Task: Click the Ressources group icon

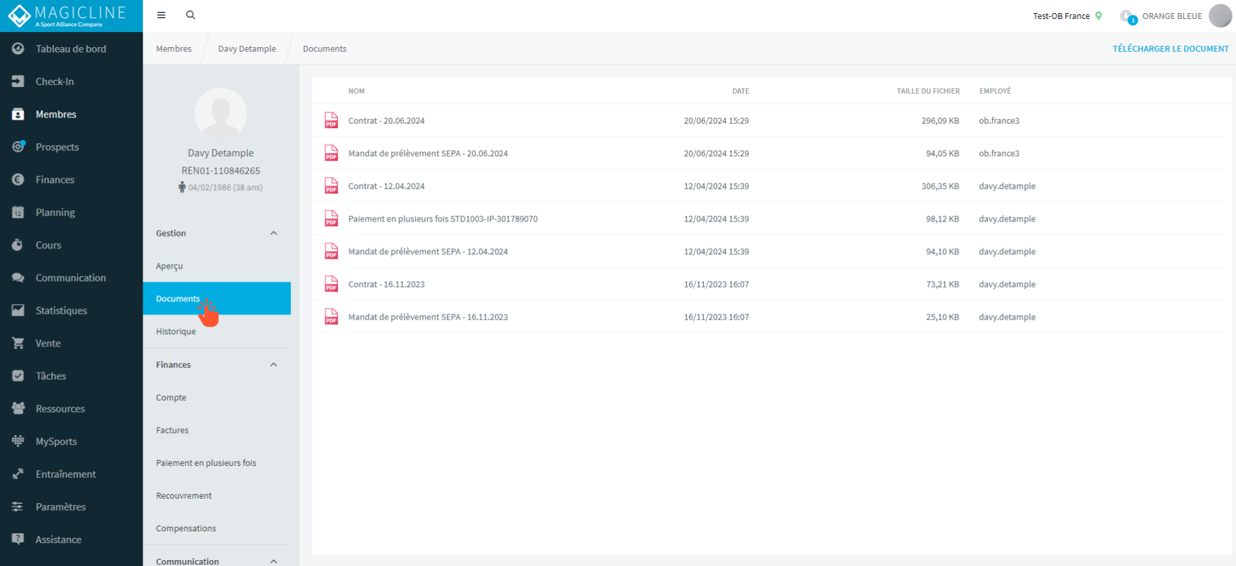Action: pos(18,408)
